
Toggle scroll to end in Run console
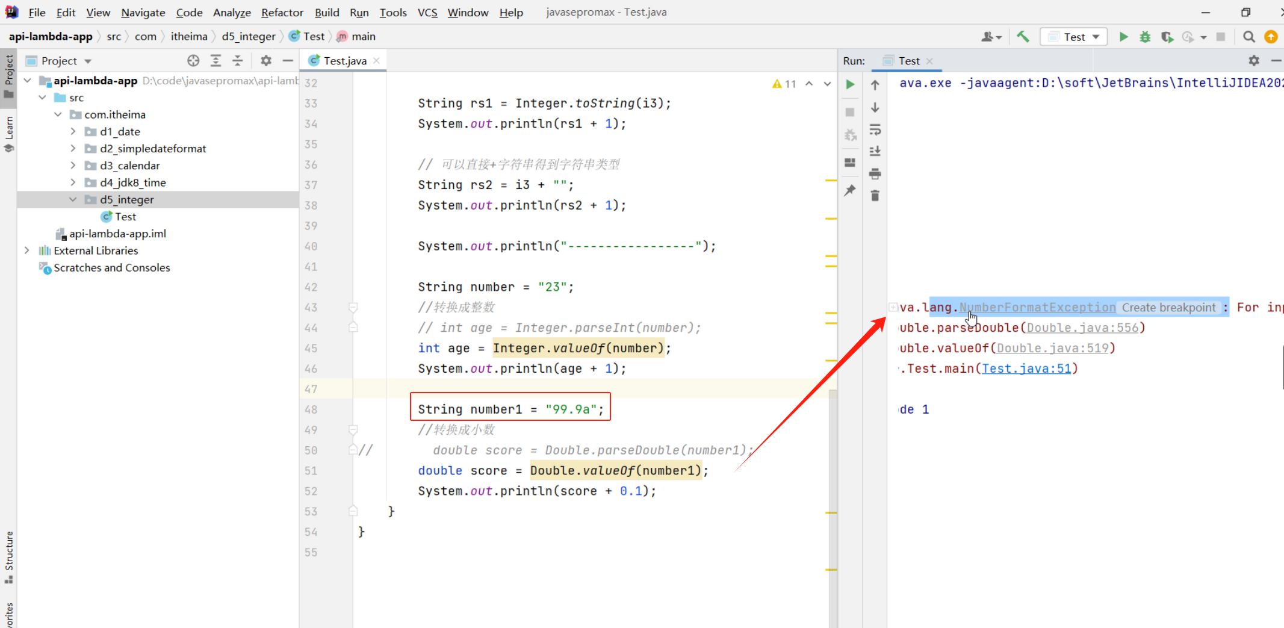tap(875, 151)
